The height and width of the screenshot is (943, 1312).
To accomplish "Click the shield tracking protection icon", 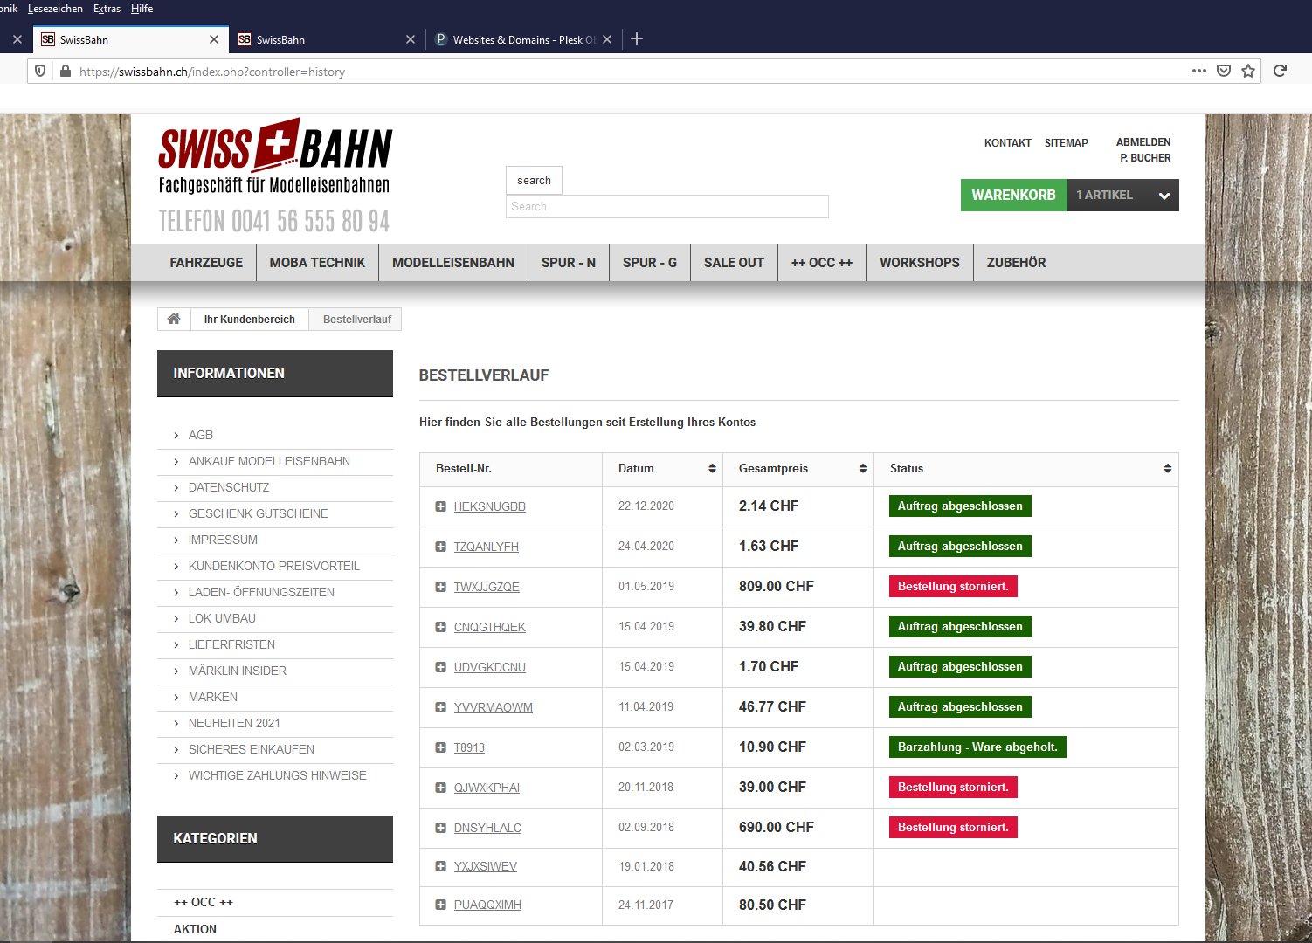I will 40,72.
